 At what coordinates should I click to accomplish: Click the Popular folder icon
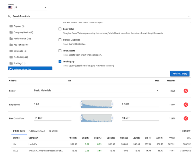[11, 26]
